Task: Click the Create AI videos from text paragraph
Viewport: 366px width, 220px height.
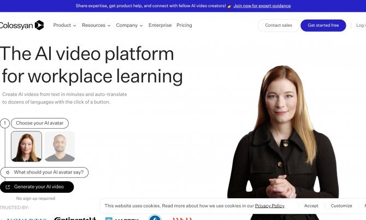Action: coord(64,98)
